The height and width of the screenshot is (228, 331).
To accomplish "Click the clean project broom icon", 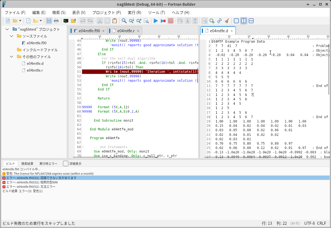I will [x=227, y=21].
